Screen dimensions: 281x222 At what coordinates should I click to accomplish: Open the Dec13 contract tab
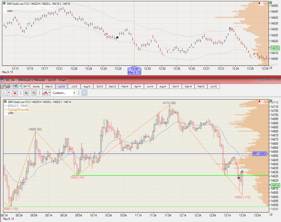tap(112, 87)
